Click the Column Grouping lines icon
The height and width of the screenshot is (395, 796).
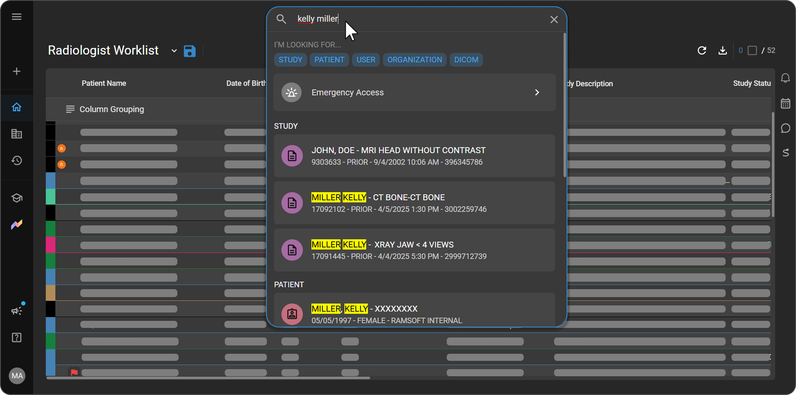point(70,109)
